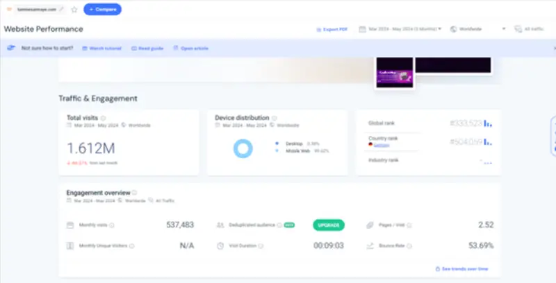This screenshot has height=283, width=556.
Task: Click the Bounce Rate chart icon
Action: pyautogui.click(x=370, y=246)
